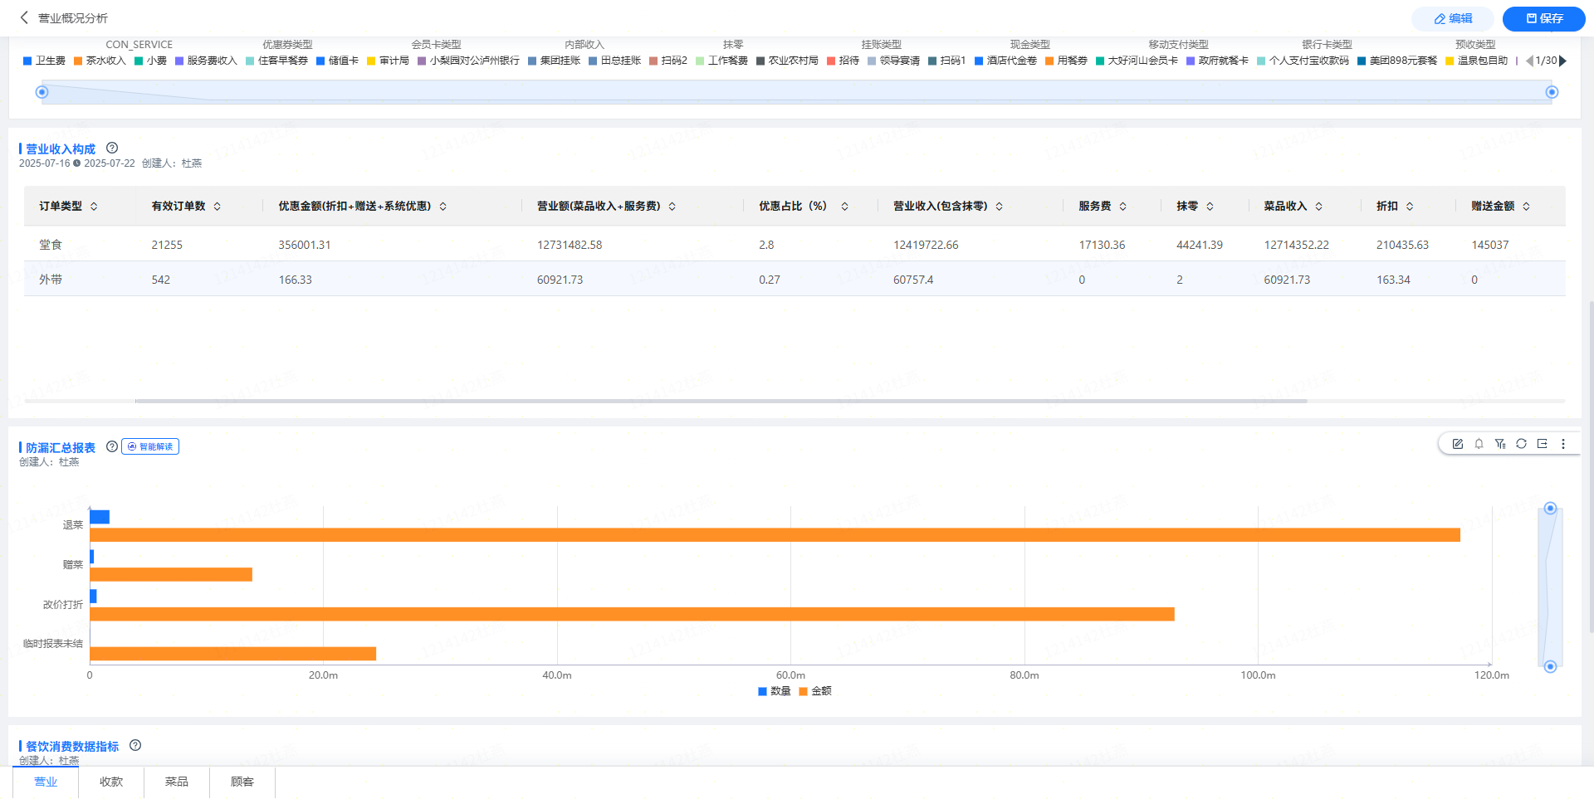
Task: Switch to 收款 tab
Action: (x=111, y=782)
